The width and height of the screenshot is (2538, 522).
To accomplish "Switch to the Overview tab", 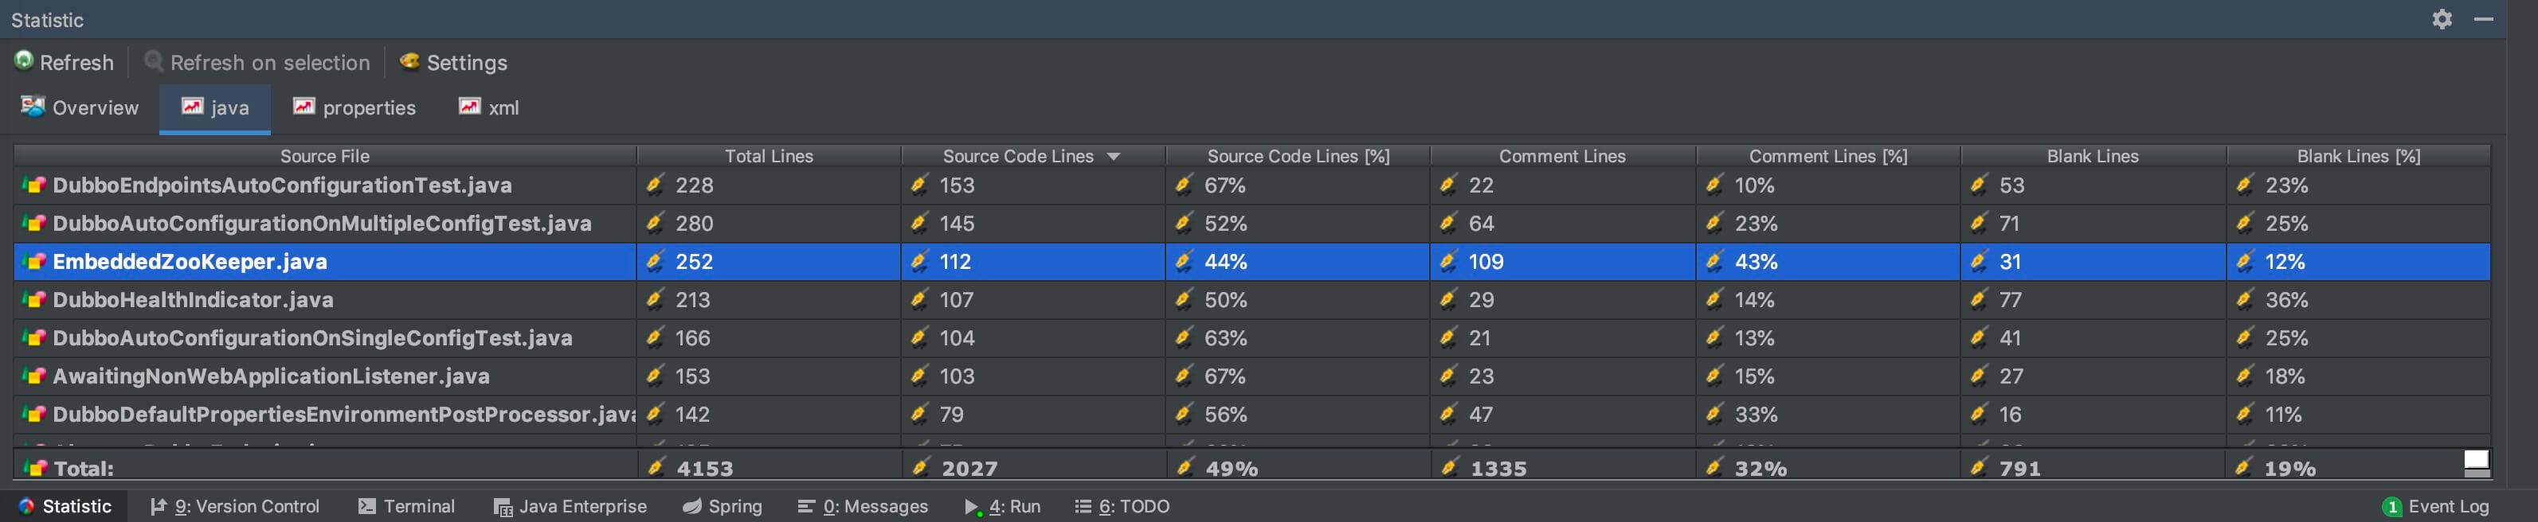I will 80,107.
